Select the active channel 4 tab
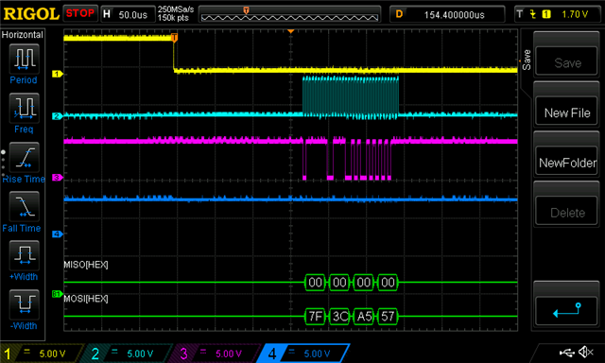The height and width of the screenshot is (363, 605). 304,354
